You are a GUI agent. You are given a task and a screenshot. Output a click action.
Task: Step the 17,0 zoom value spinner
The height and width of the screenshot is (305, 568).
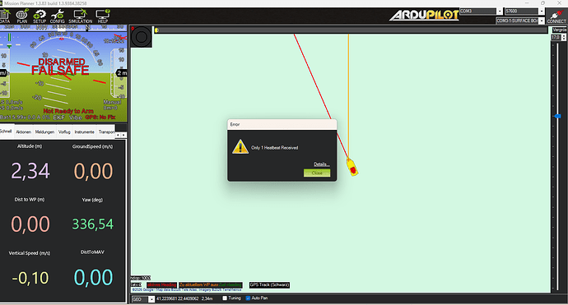pos(564,38)
